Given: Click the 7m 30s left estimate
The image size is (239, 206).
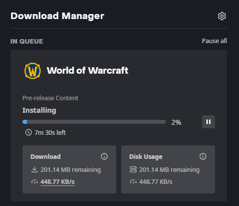Looking at the screenshot, I should (50, 133).
